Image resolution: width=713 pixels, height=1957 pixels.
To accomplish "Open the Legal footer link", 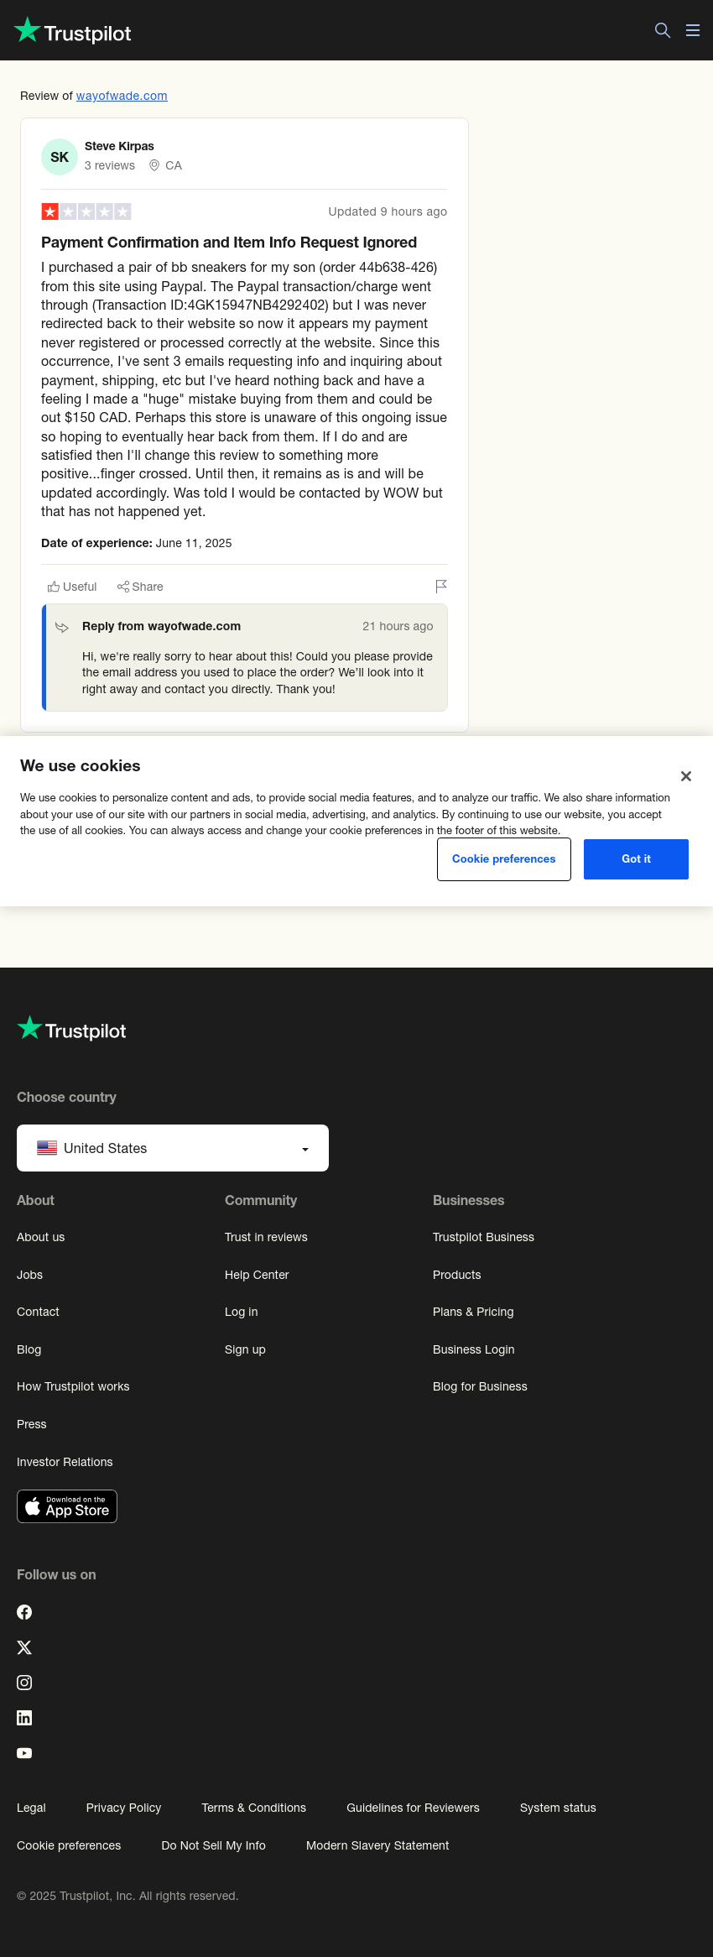I will click(x=31, y=1808).
